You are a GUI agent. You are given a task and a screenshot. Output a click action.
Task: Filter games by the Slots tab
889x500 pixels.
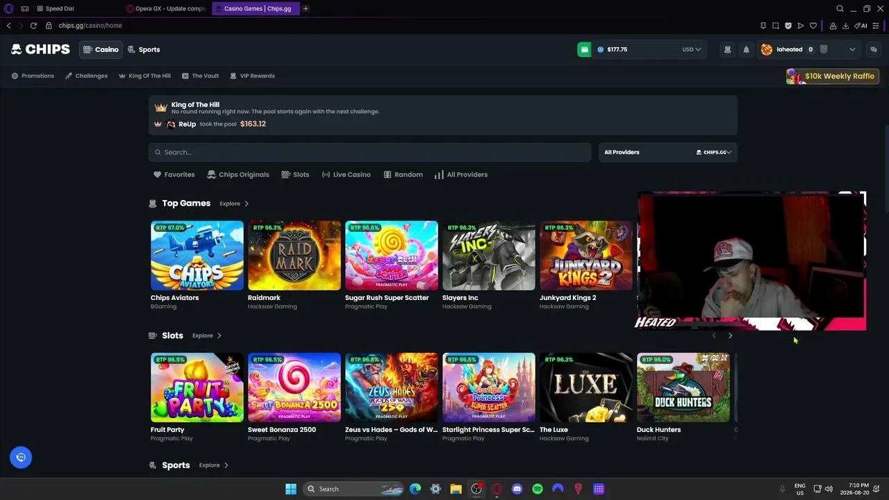click(x=295, y=174)
